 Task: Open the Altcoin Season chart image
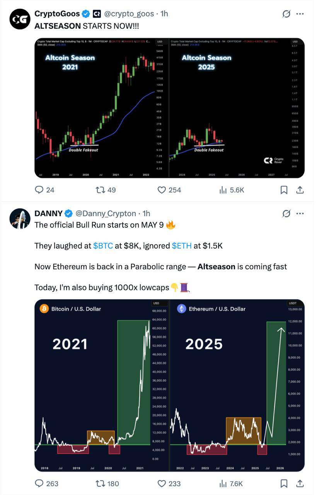pyautogui.click(x=169, y=108)
